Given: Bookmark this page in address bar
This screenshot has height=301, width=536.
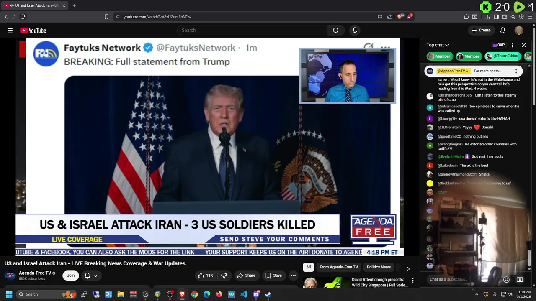Looking at the screenshot, I should 106,17.
